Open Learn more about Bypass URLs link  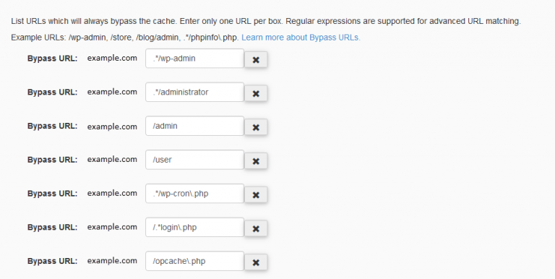point(301,38)
